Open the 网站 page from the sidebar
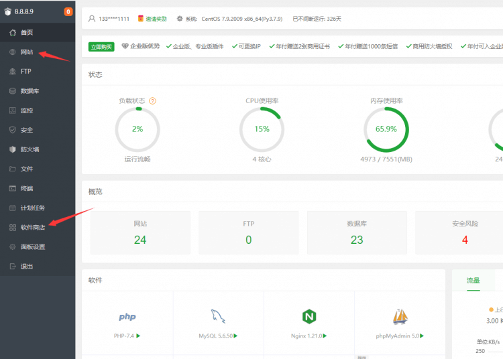Screen dimensions: 503x359 26,52
